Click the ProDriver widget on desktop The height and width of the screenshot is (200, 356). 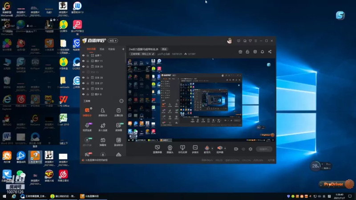click(x=336, y=184)
